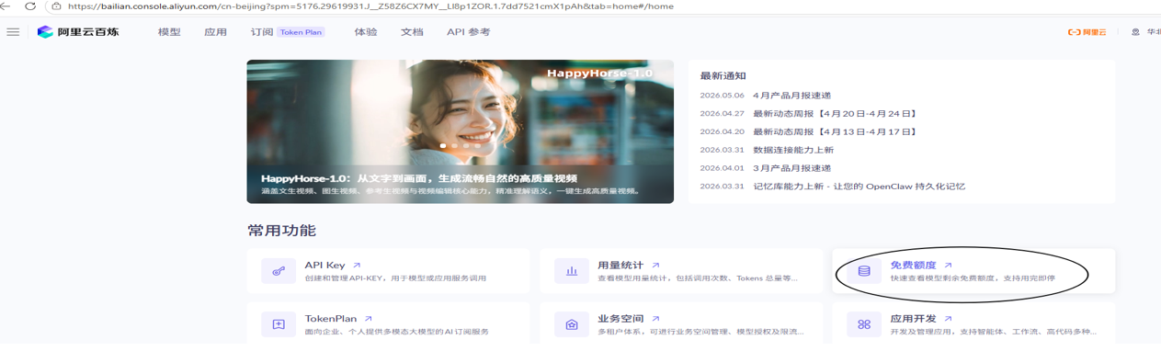Open the 文档 menu
This screenshot has height=351, width=1161.
[x=412, y=32]
